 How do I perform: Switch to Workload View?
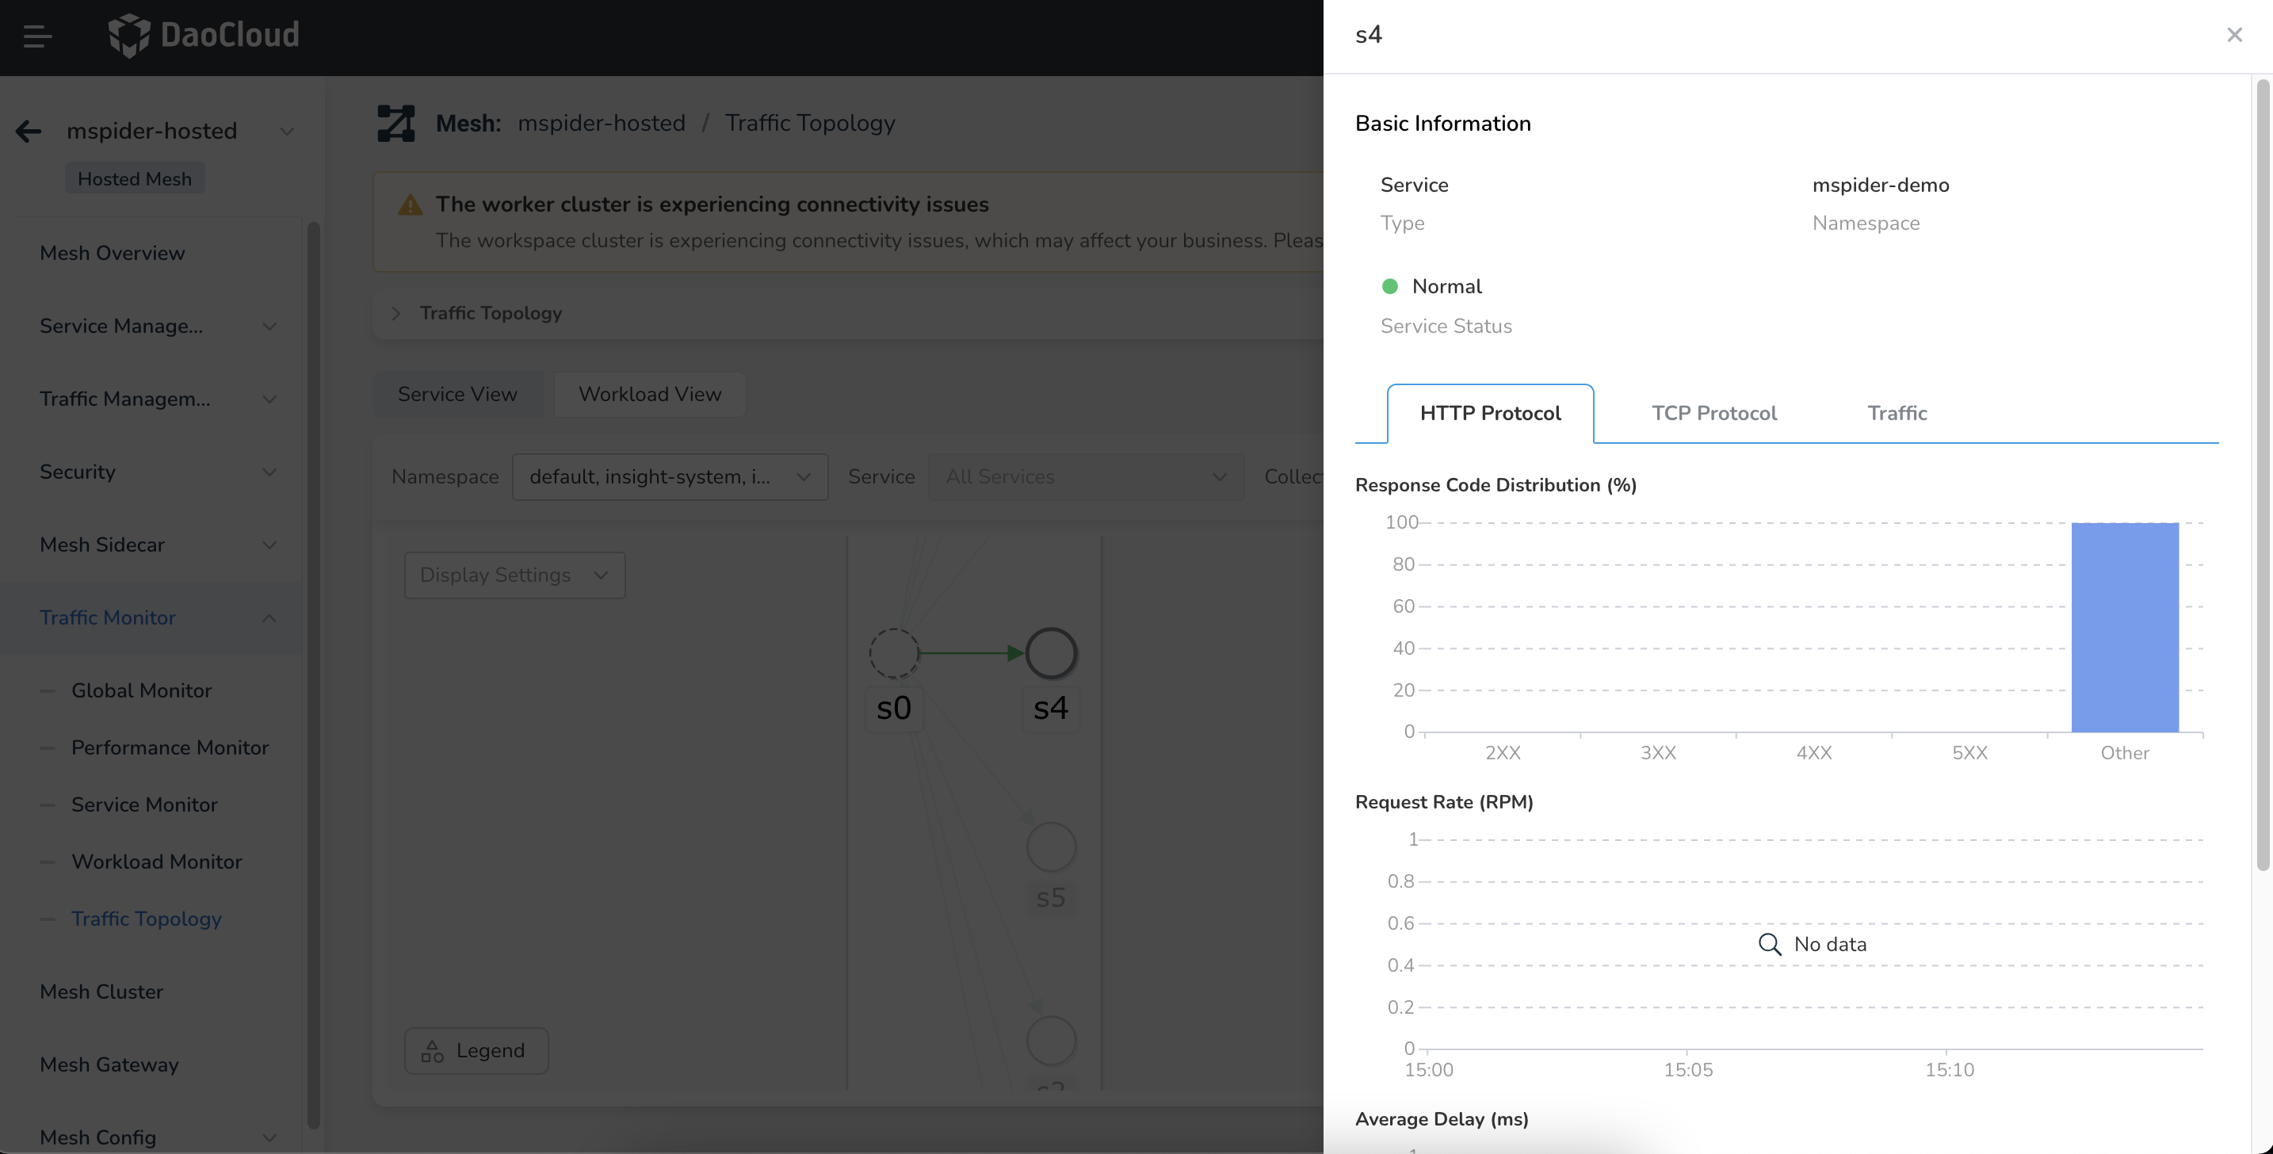tap(649, 395)
